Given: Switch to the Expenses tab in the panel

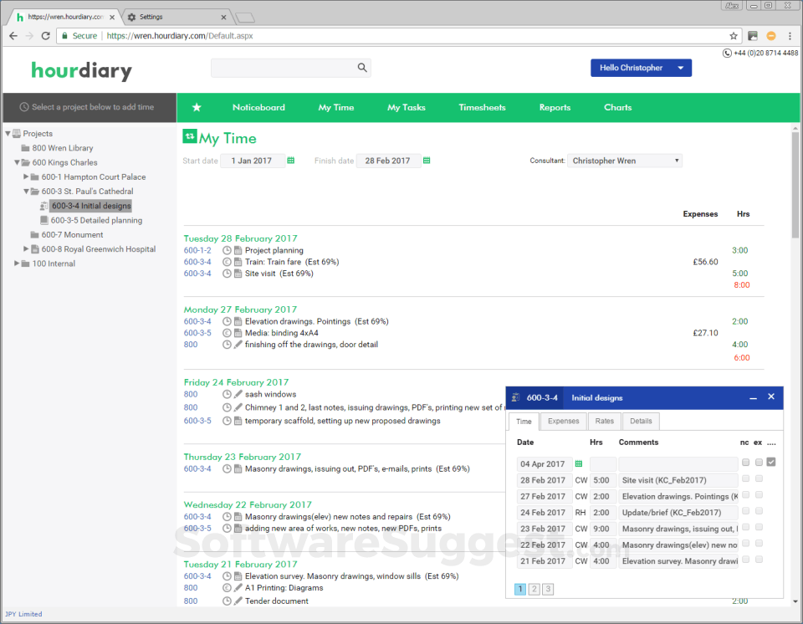Looking at the screenshot, I should tap(563, 421).
